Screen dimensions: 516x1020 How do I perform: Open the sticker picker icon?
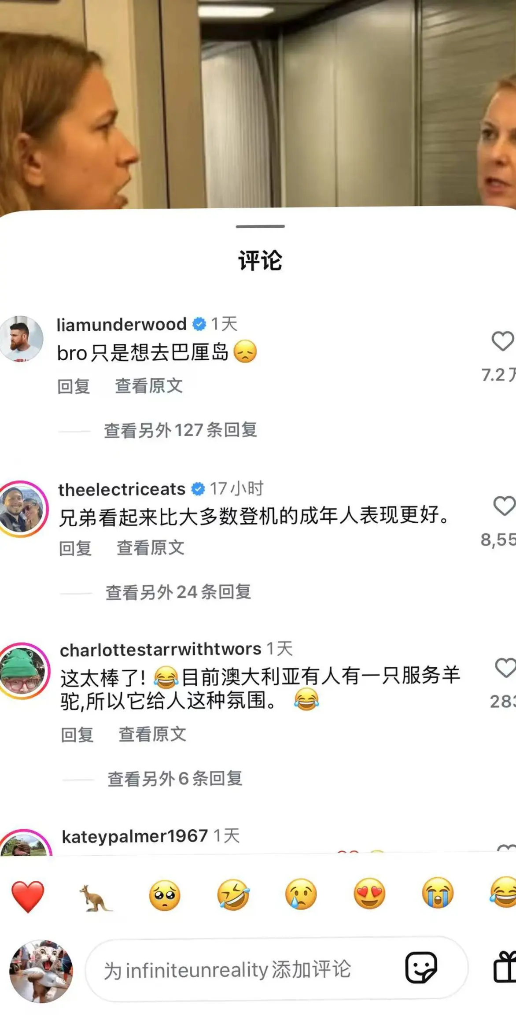[x=421, y=967]
